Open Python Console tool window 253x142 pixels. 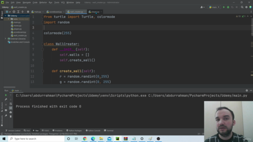click(93, 131)
